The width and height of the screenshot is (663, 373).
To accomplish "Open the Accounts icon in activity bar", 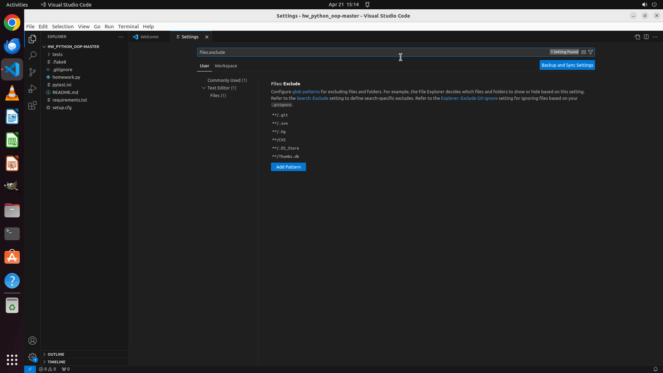I will 32,341.
